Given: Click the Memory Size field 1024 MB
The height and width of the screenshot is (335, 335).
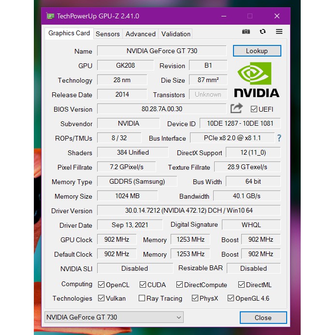Looking at the screenshot, I should click(x=128, y=196).
